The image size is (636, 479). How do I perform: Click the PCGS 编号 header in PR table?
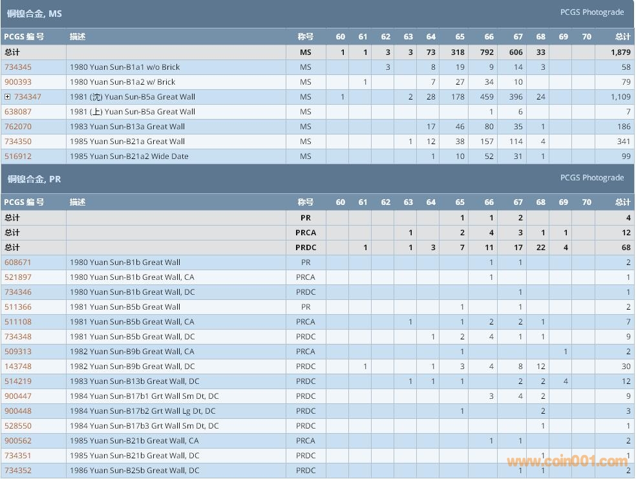[24, 202]
